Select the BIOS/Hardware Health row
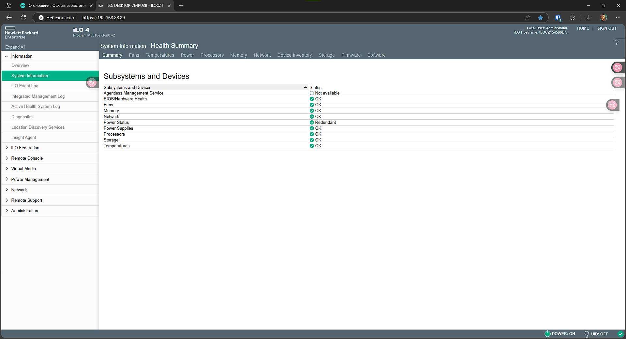Screen dimensions: 626x339 click(359, 99)
